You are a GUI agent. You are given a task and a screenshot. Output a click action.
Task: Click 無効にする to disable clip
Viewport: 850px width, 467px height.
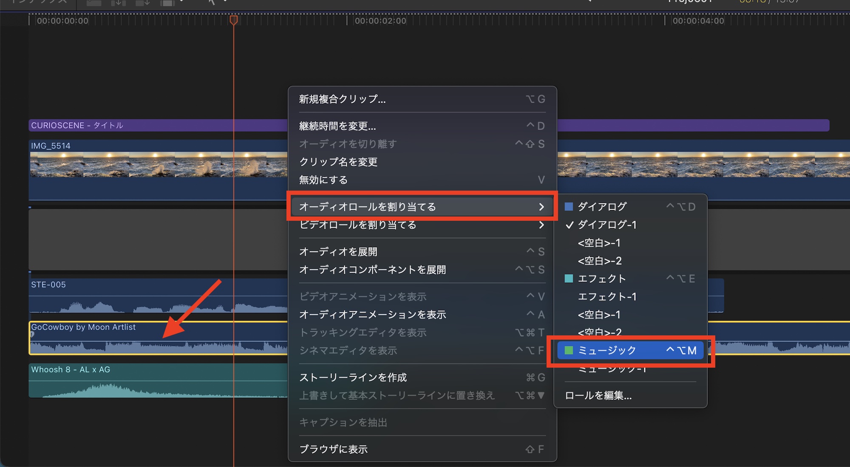pos(323,180)
